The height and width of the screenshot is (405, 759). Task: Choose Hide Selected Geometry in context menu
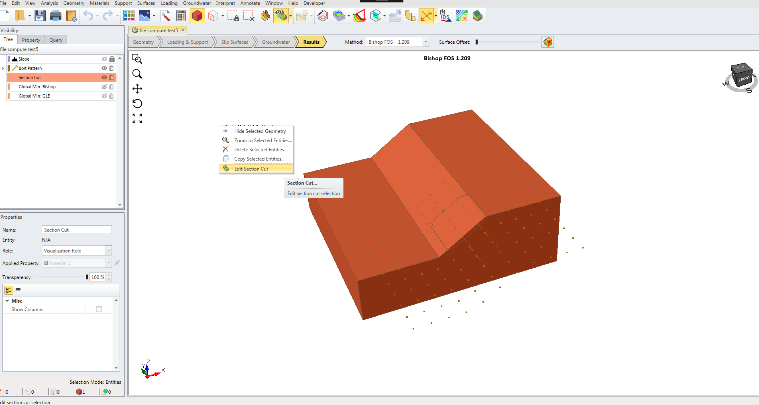pos(256,131)
